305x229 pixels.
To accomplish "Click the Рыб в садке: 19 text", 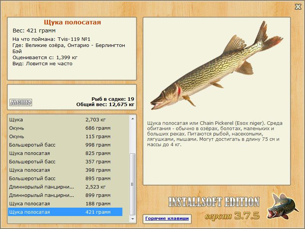I will click(x=113, y=99).
